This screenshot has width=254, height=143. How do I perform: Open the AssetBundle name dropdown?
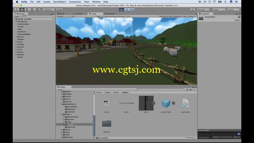coord(222,137)
